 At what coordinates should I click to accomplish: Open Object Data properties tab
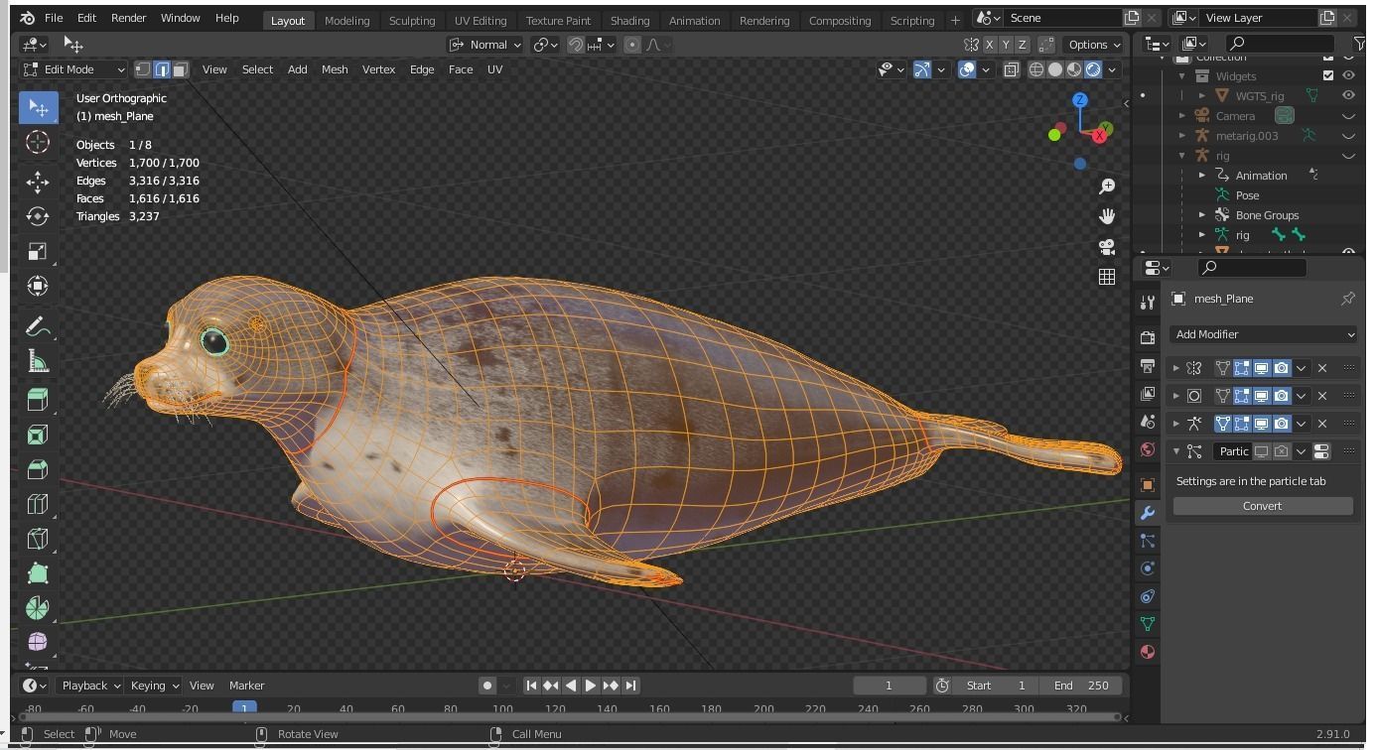tap(1148, 624)
